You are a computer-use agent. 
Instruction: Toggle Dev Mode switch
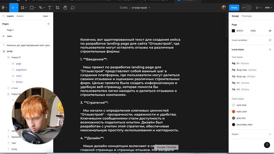(247, 8)
